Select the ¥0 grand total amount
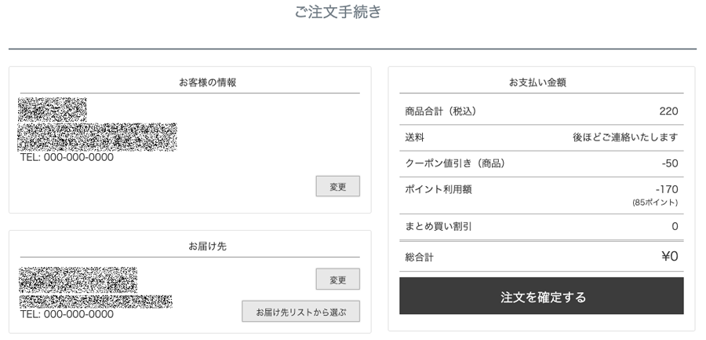 click(x=670, y=257)
